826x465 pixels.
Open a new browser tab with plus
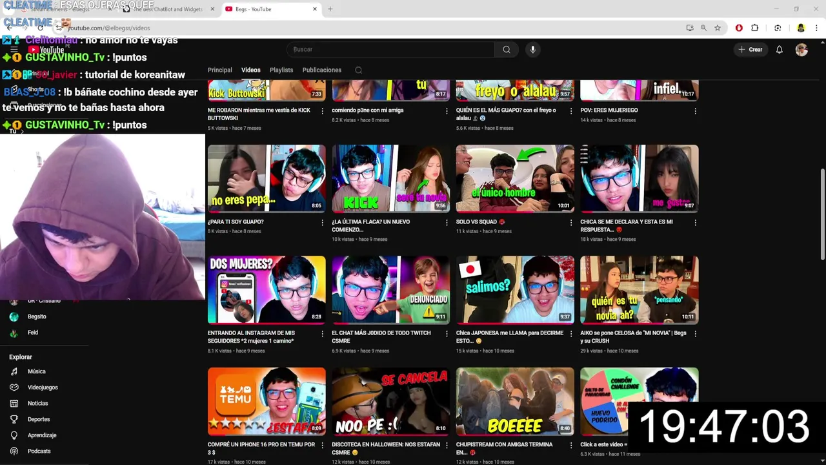coord(330,9)
